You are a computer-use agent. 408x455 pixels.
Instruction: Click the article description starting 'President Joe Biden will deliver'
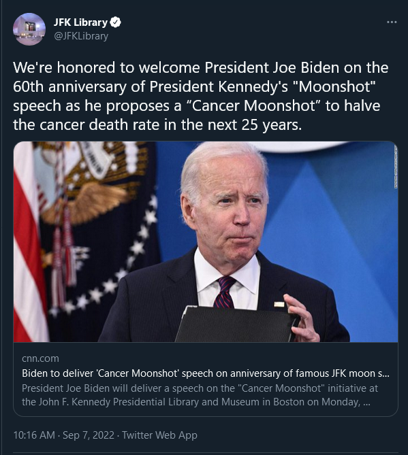click(200, 395)
